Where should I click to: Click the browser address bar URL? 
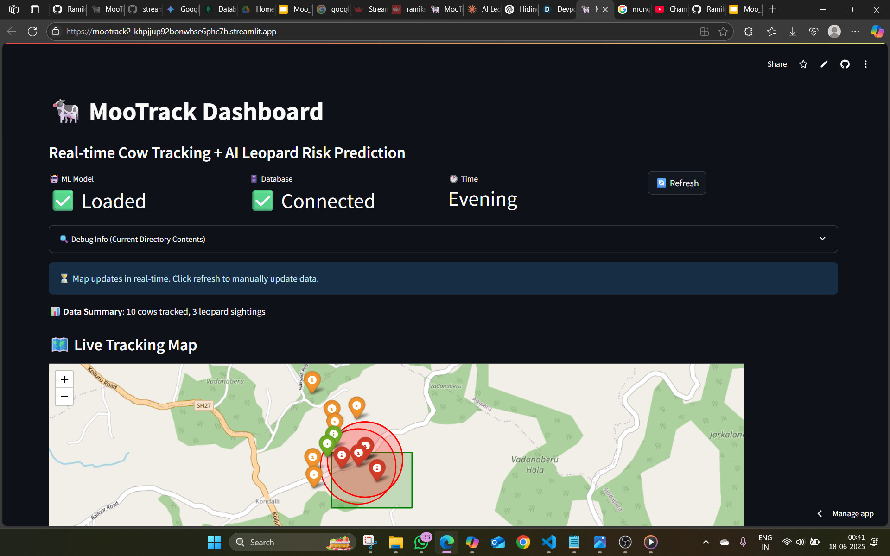(x=171, y=32)
